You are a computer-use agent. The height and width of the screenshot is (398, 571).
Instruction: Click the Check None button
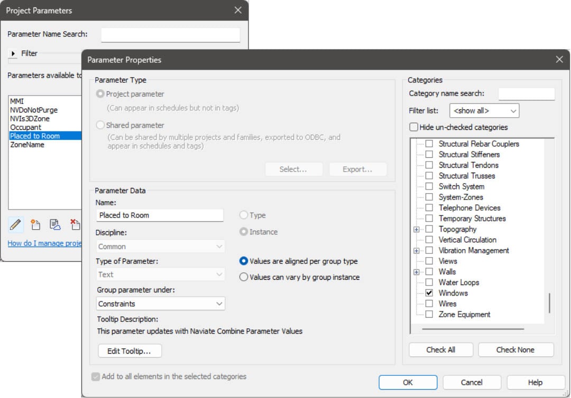coord(515,349)
